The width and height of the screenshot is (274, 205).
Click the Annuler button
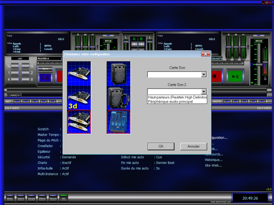[194, 146]
